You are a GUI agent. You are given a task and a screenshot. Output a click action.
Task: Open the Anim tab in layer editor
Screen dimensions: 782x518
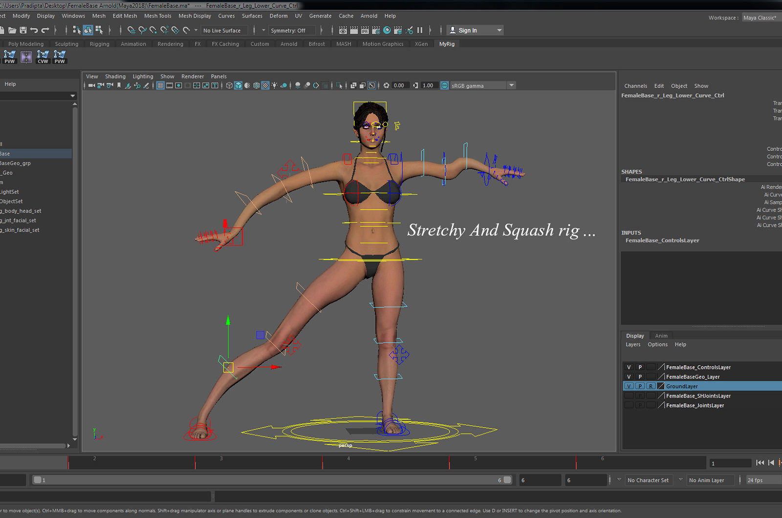[661, 336]
